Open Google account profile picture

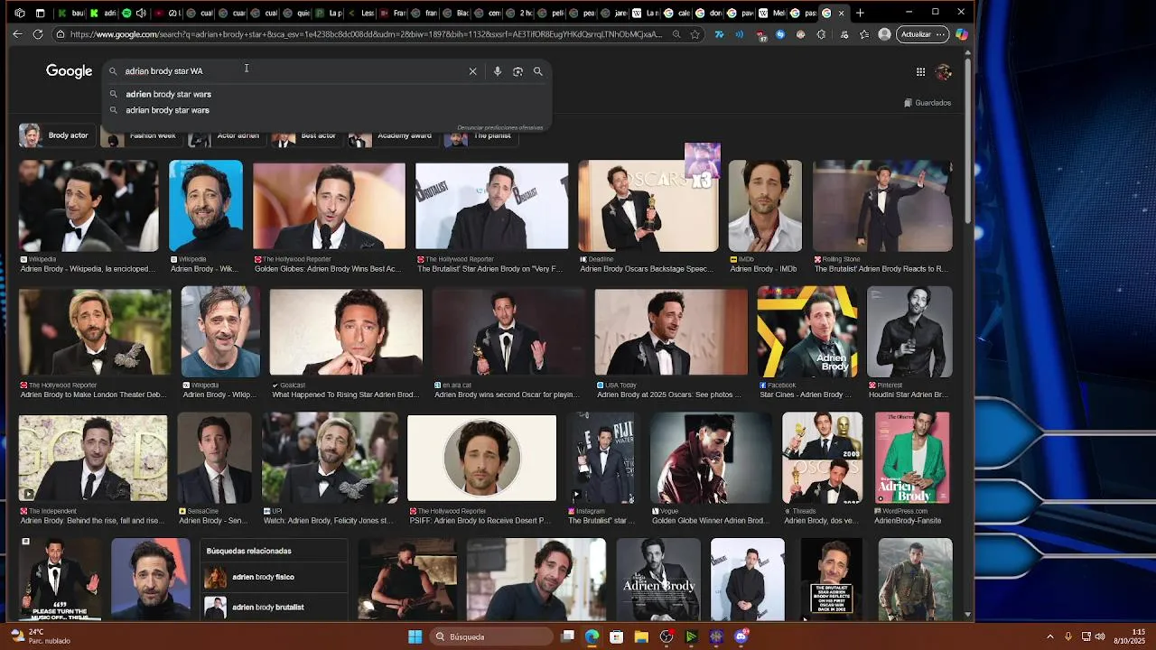click(944, 72)
